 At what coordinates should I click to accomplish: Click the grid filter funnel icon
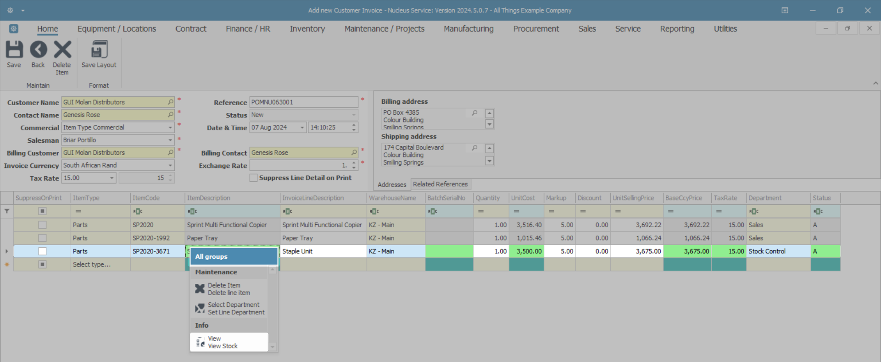pyautogui.click(x=7, y=211)
